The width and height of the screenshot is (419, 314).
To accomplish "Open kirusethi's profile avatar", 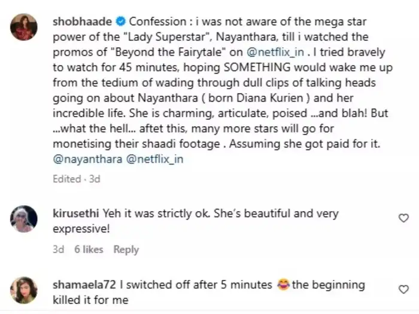I will [x=25, y=218].
